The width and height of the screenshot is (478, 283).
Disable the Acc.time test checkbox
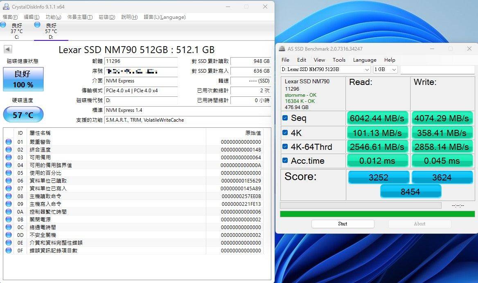point(285,161)
